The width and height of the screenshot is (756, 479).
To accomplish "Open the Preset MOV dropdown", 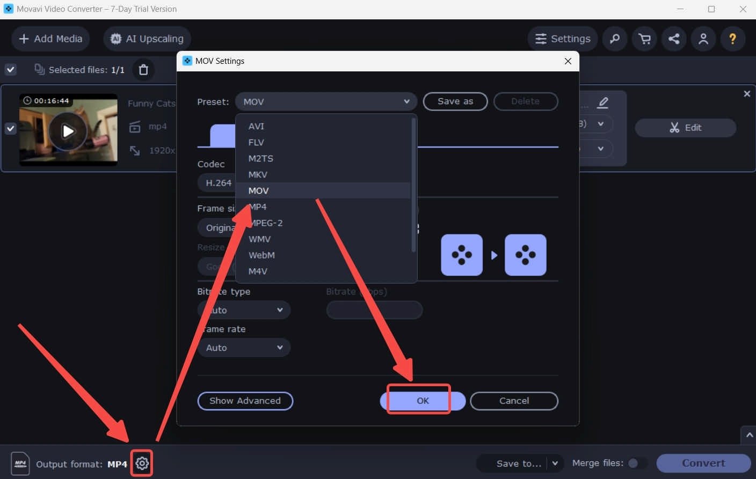I will (x=326, y=101).
